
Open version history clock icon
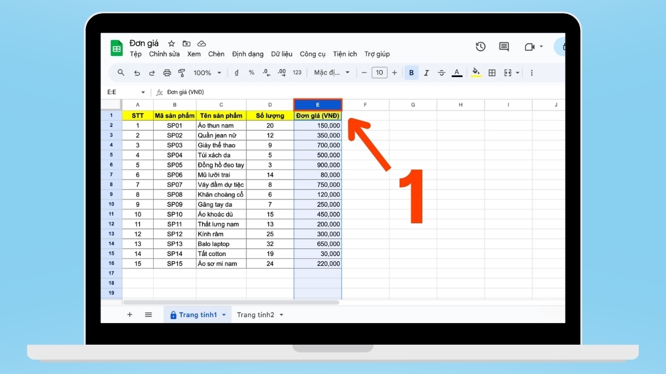(481, 47)
